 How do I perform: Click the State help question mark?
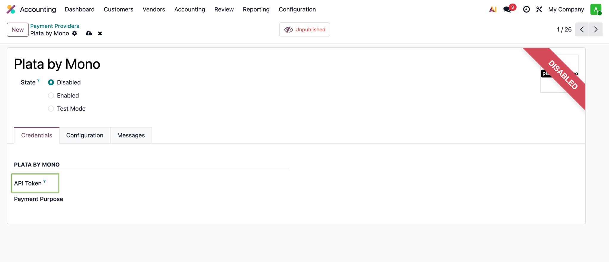(x=38, y=81)
